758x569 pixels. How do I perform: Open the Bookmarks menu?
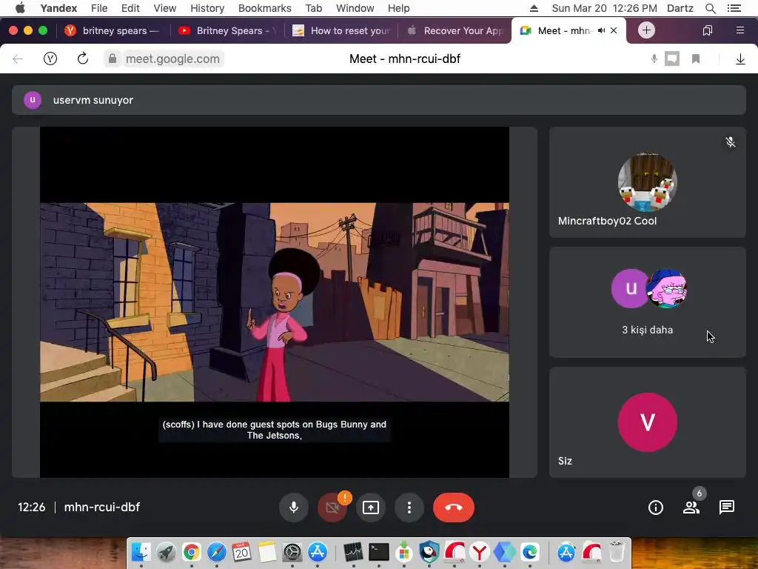pos(265,8)
